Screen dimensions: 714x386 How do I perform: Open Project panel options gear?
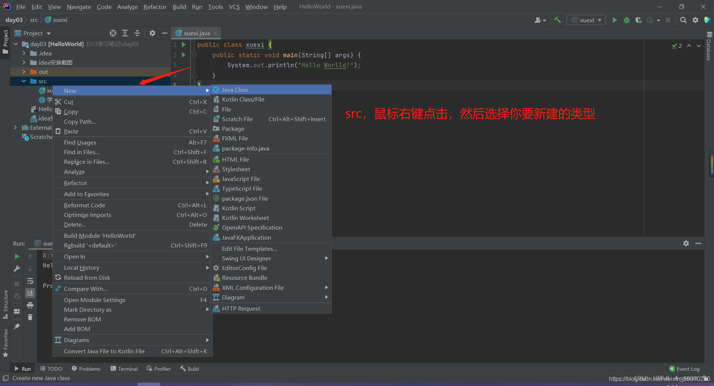point(152,33)
